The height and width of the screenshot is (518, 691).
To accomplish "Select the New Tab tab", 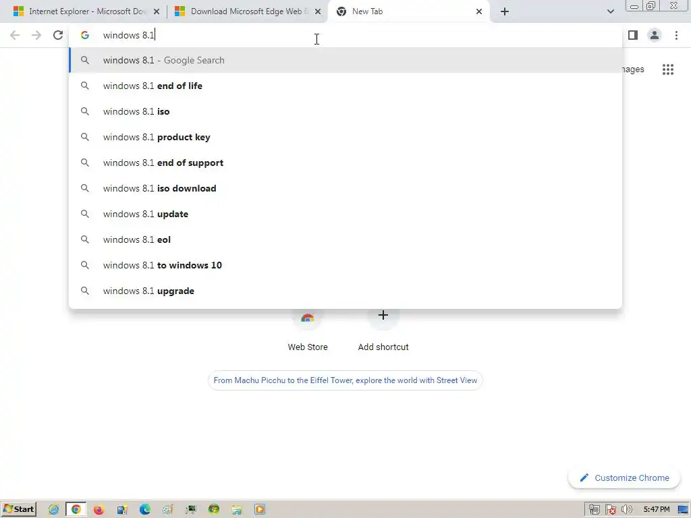I will 409,11.
